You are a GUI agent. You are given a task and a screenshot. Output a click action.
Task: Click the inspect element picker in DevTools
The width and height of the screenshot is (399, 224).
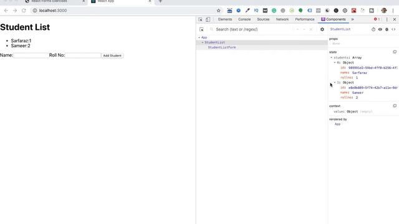pyautogui.click(x=201, y=19)
